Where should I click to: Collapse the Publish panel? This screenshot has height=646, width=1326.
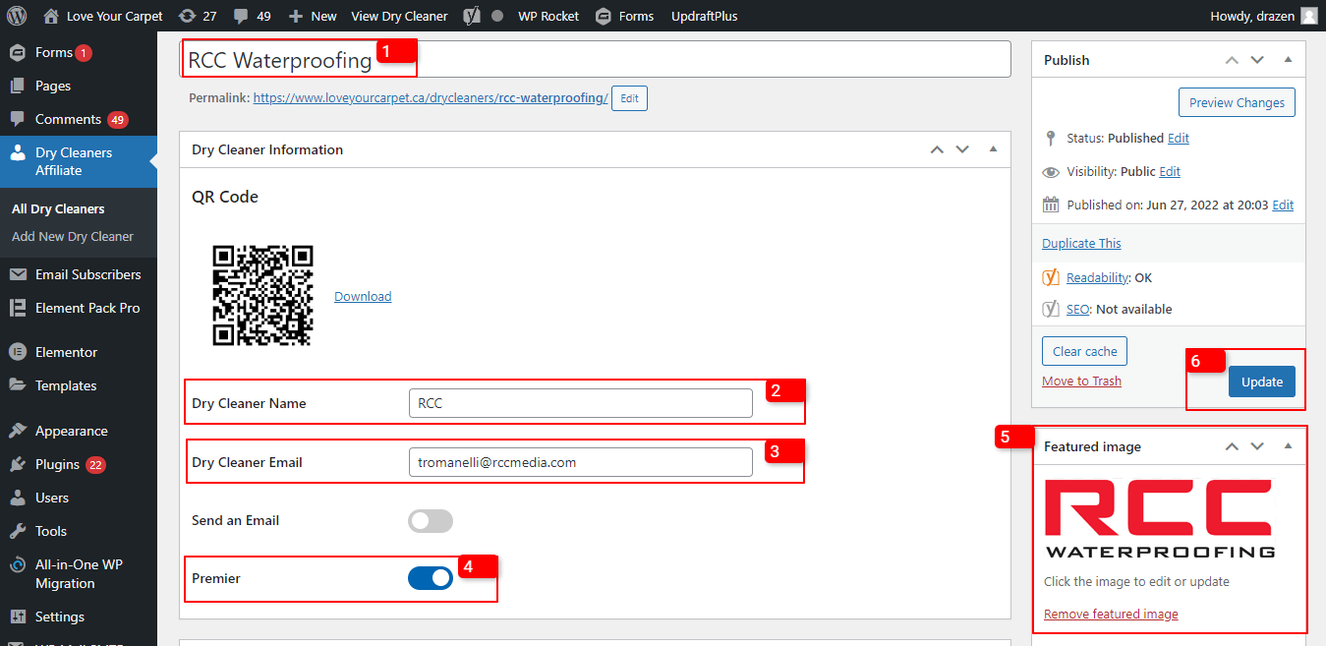(x=1288, y=60)
